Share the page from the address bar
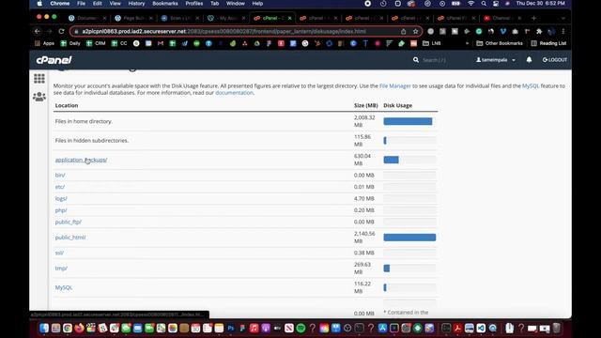This screenshot has width=601, height=338. 403,31
